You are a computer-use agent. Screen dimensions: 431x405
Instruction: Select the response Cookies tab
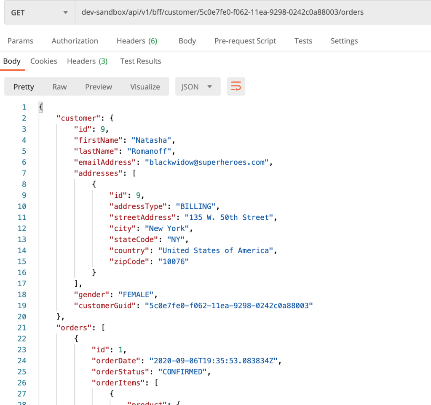tap(43, 61)
